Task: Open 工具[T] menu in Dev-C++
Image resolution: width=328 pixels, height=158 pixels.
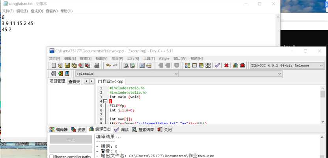Action: point(149,58)
